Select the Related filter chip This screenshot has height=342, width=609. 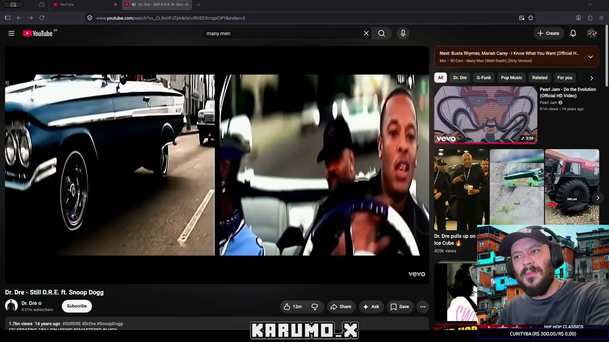click(x=540, y=78)
